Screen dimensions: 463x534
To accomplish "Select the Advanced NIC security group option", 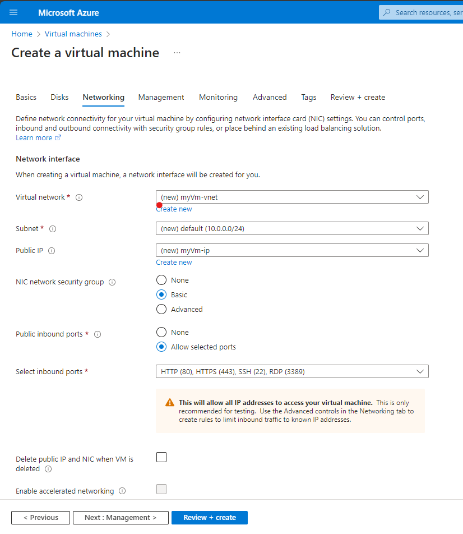I will 161,309.
